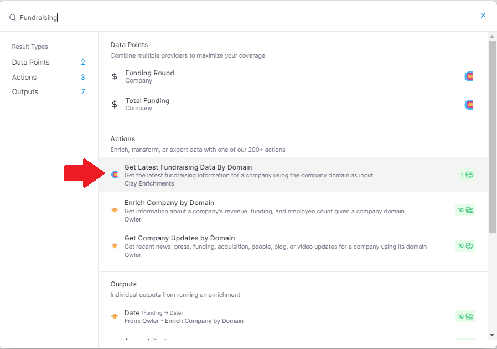Click into the Fundraising search field
The image size is (497, 349).
[x=166, y=17]
